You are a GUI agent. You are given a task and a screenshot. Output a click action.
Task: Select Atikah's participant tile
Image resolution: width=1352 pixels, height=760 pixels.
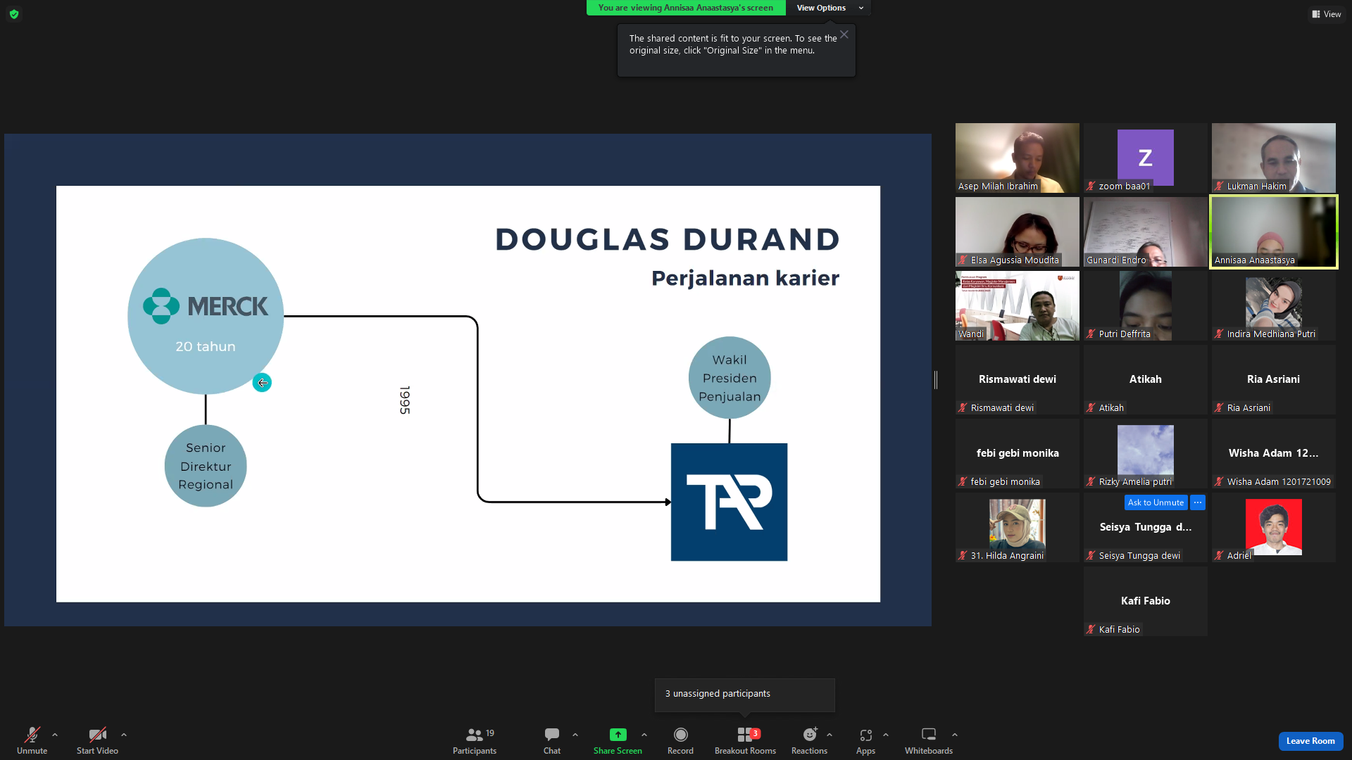(x=1145, y=379)
